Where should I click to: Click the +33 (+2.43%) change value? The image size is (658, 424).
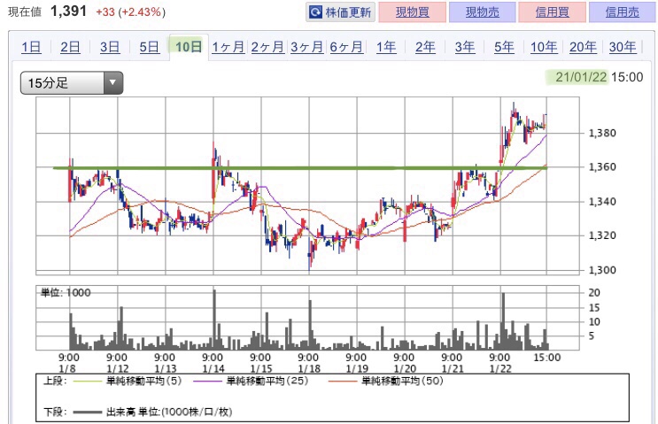[130, 12]
